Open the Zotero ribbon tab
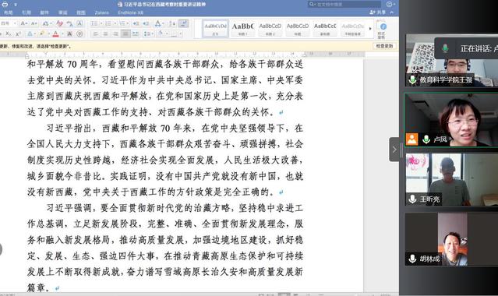The height and width of the screenshot is (296, 498). [x=101, y=12]
